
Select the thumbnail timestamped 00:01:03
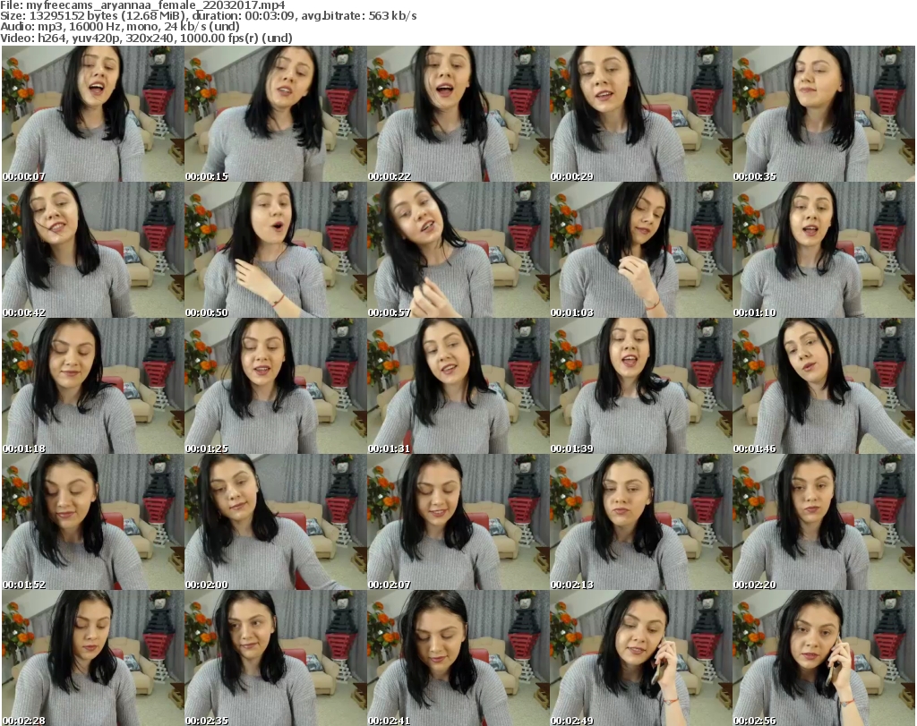[x=641, y=250]
